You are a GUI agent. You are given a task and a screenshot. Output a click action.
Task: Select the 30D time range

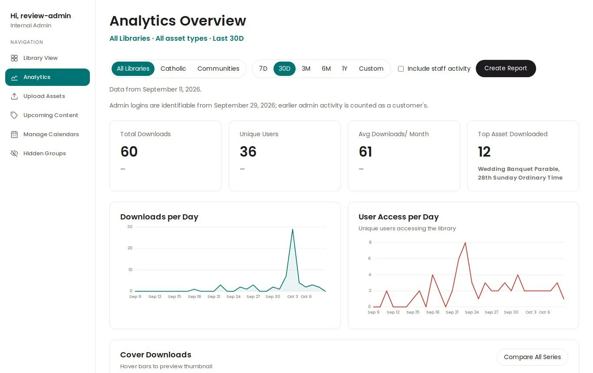(284, 69)
